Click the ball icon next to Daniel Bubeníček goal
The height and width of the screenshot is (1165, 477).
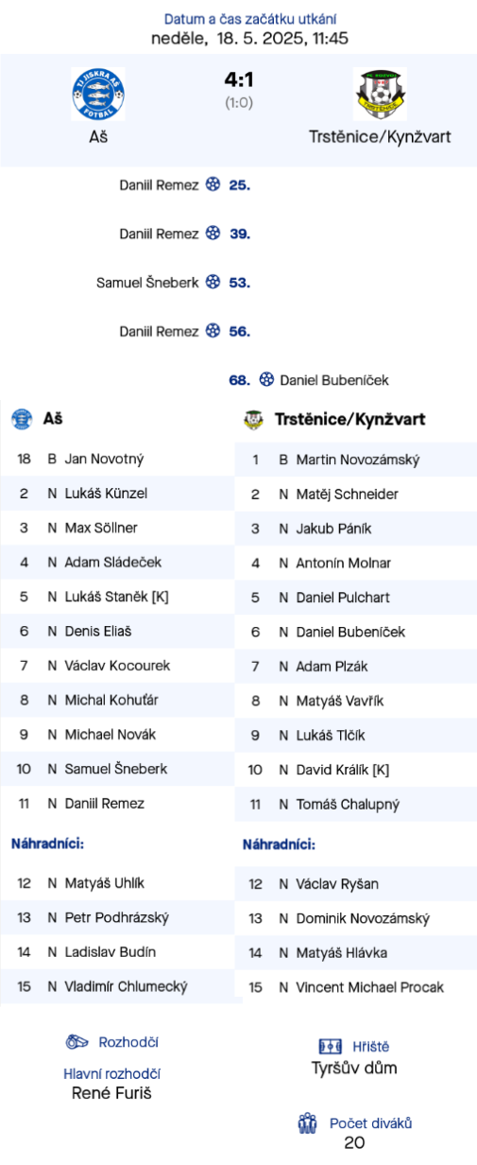click(266, 379)
